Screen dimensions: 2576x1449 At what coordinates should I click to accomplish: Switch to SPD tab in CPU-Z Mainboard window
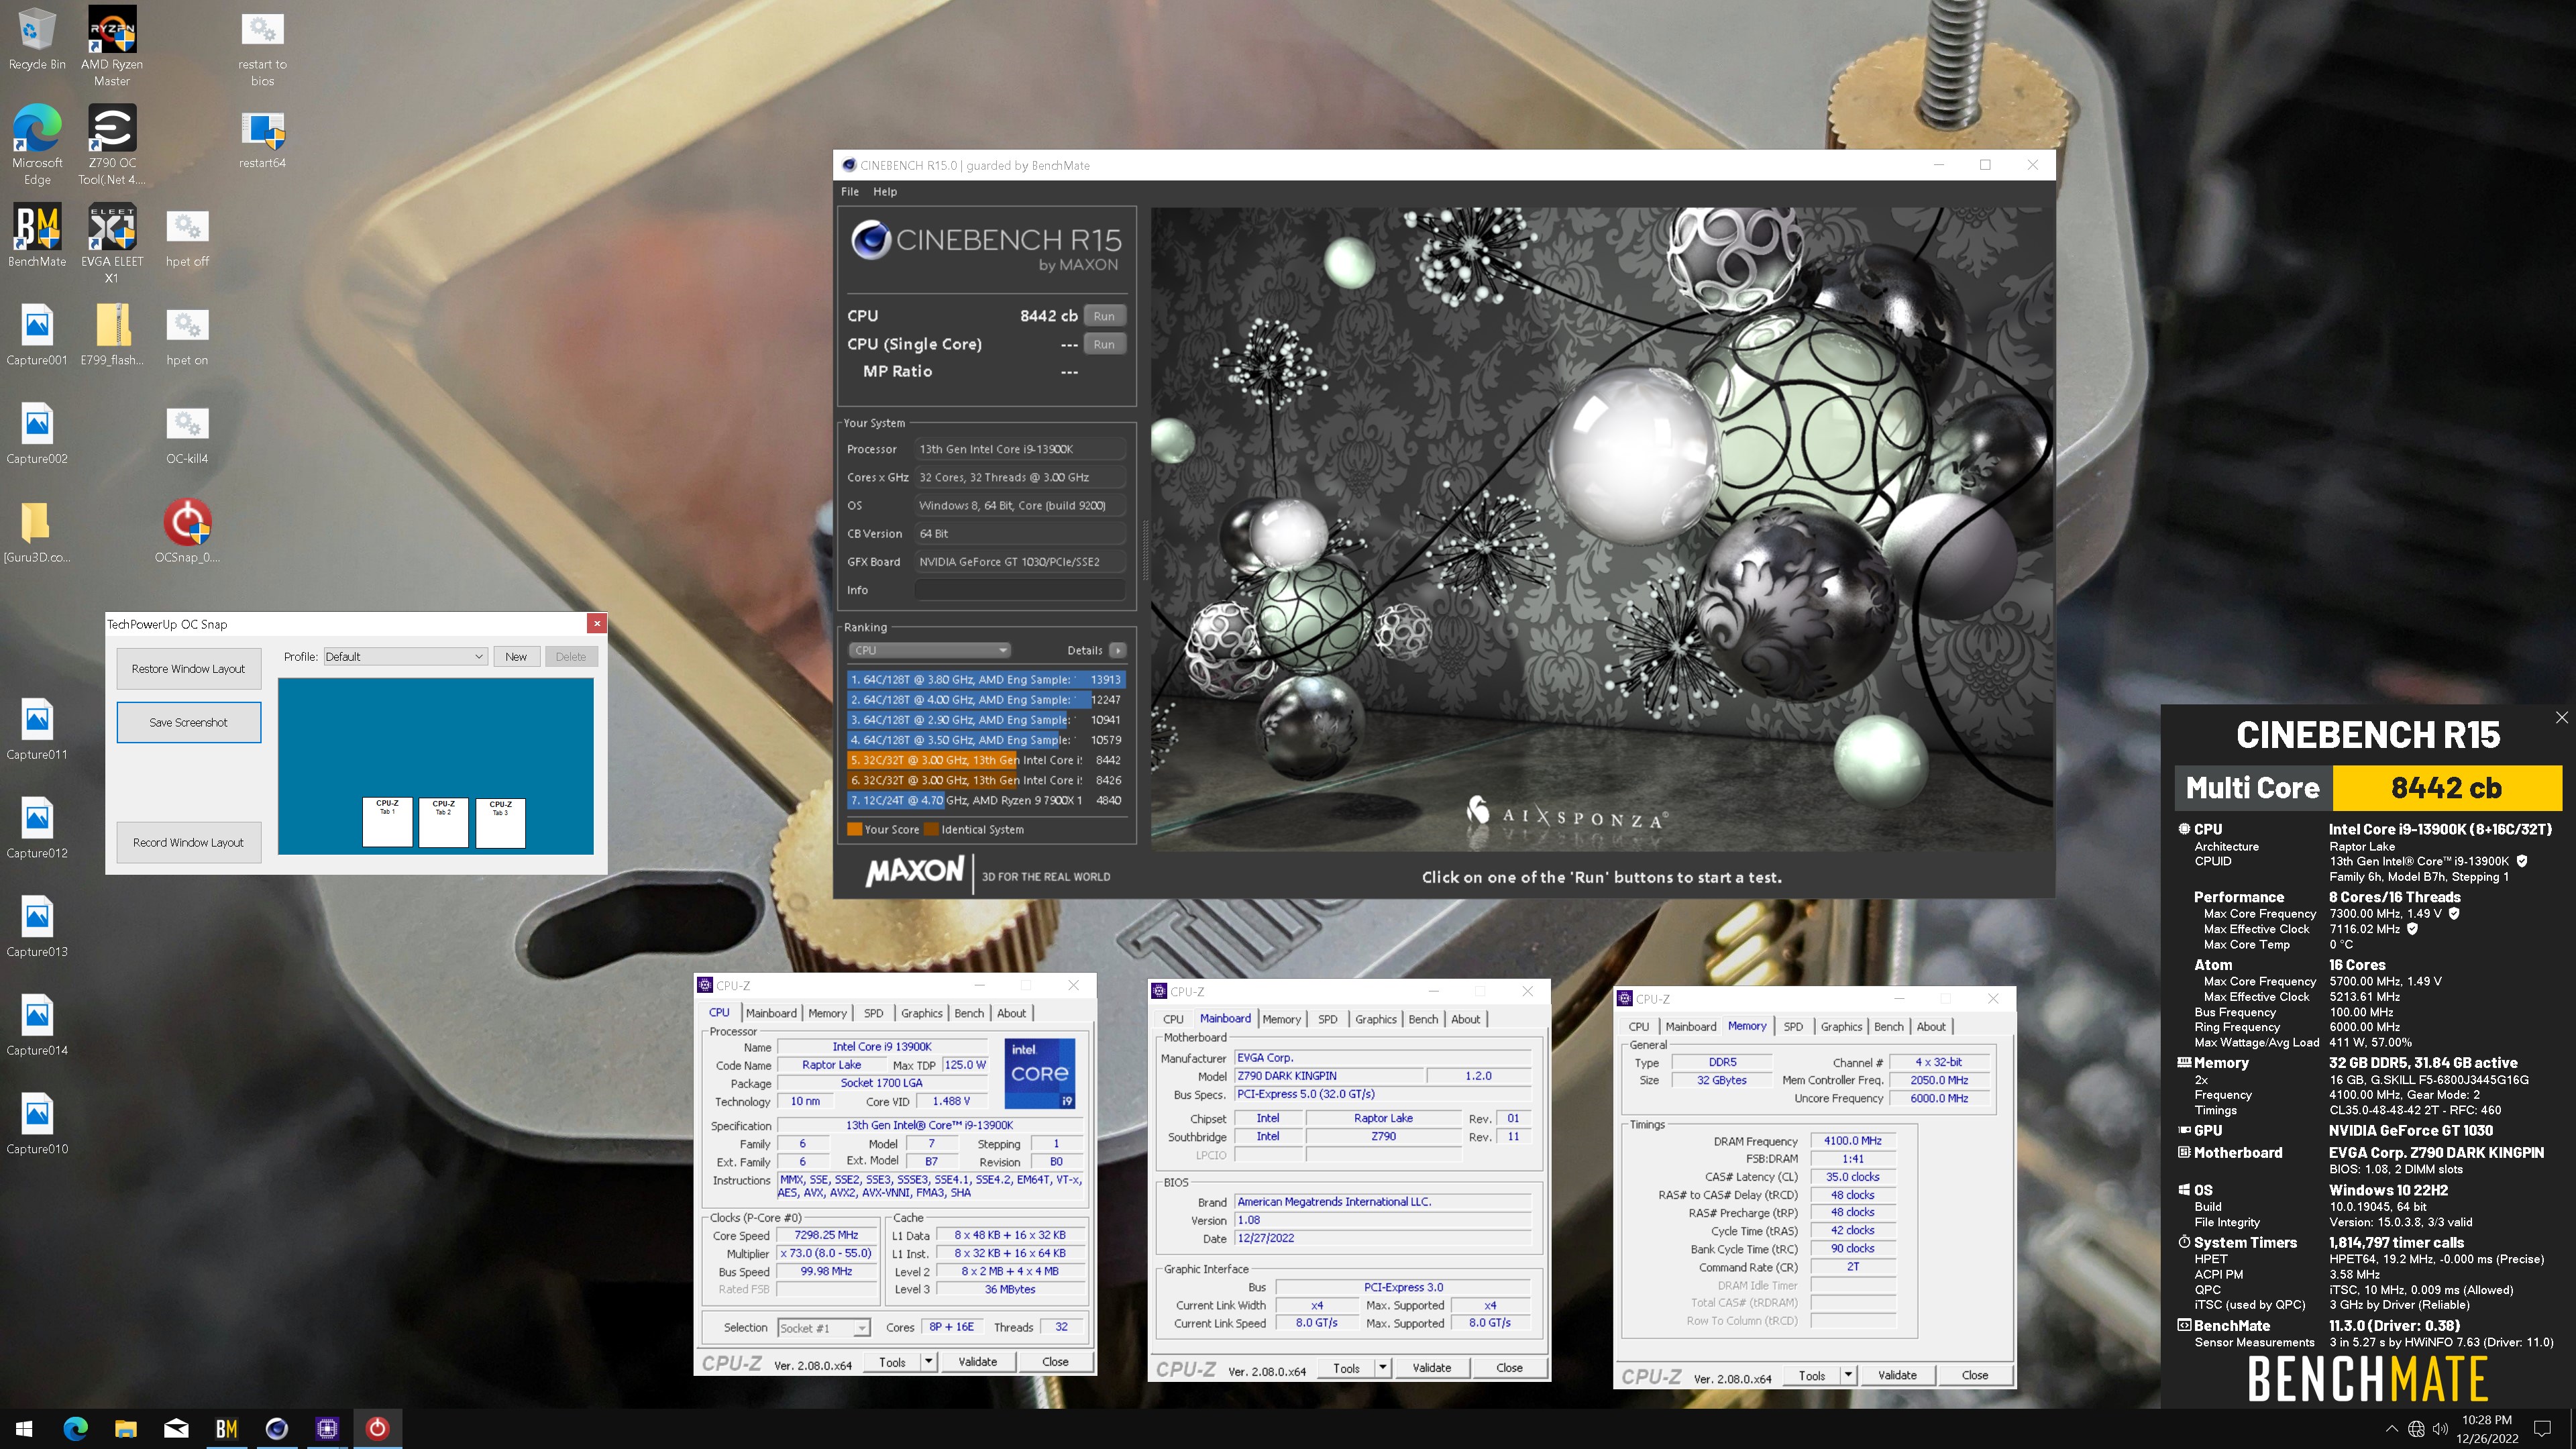[1327, 1019]
